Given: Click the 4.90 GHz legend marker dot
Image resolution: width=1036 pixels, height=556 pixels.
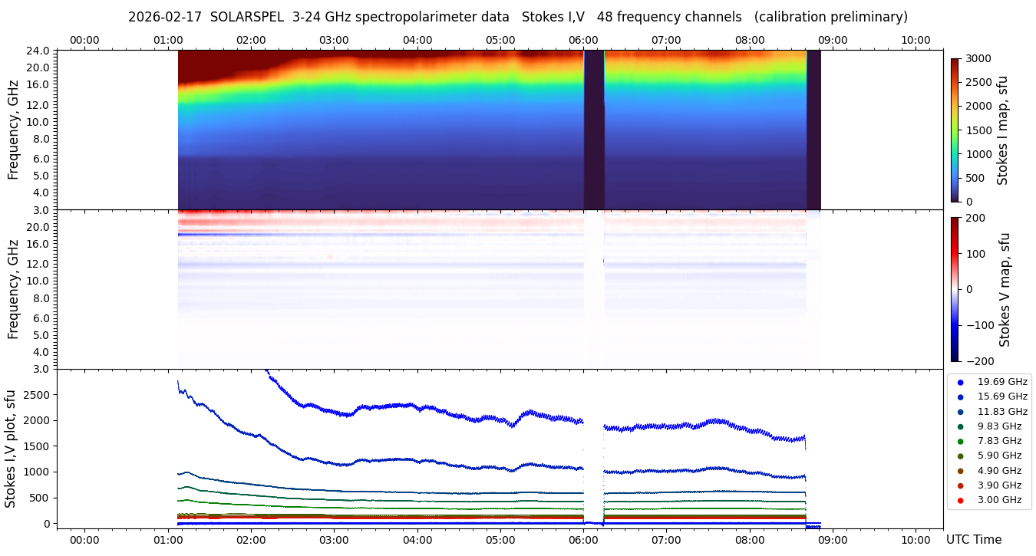Looking at the screenshot, I should click(x=960, y=471).
